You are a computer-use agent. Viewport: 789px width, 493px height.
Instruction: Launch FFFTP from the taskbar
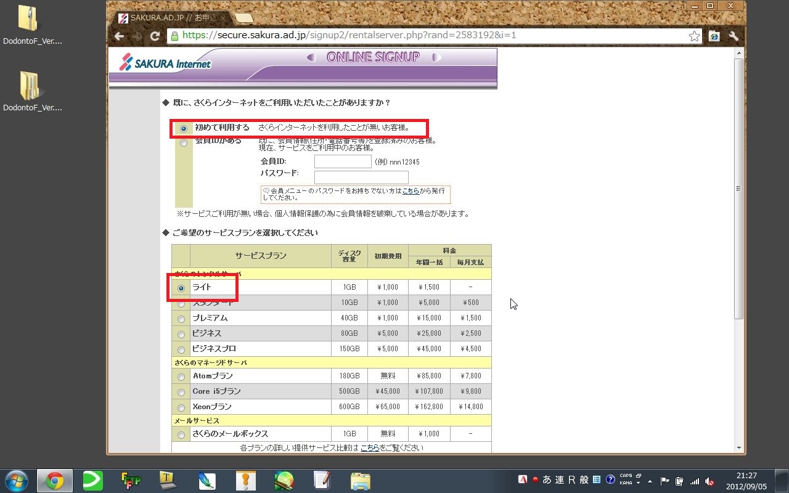[x=131, y=481]
